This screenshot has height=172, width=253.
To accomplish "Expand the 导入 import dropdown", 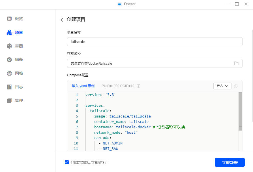I will pyautogui.click(x=222, y=86).
